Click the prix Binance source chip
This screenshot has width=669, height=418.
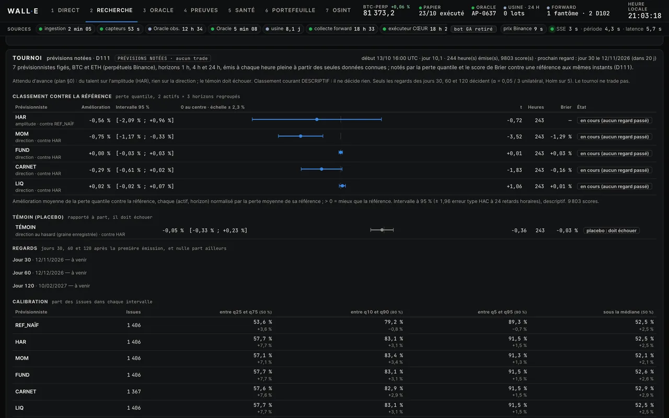pos(523,29)
